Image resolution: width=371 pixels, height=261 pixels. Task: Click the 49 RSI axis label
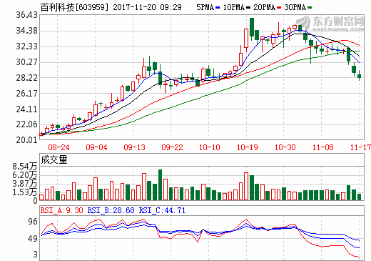(x=33, y=239)
